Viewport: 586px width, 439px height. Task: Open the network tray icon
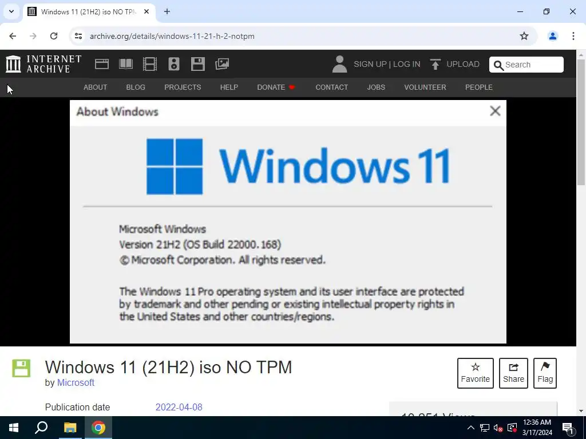[x=484, y=428]
